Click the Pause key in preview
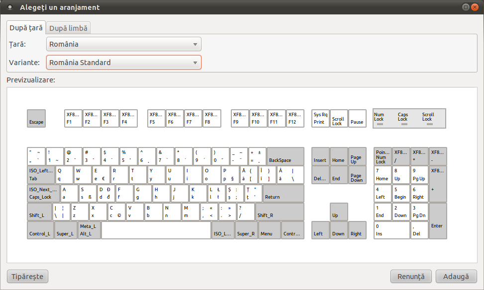The width and height of the screenshot is (484, 290). (357, 118)
